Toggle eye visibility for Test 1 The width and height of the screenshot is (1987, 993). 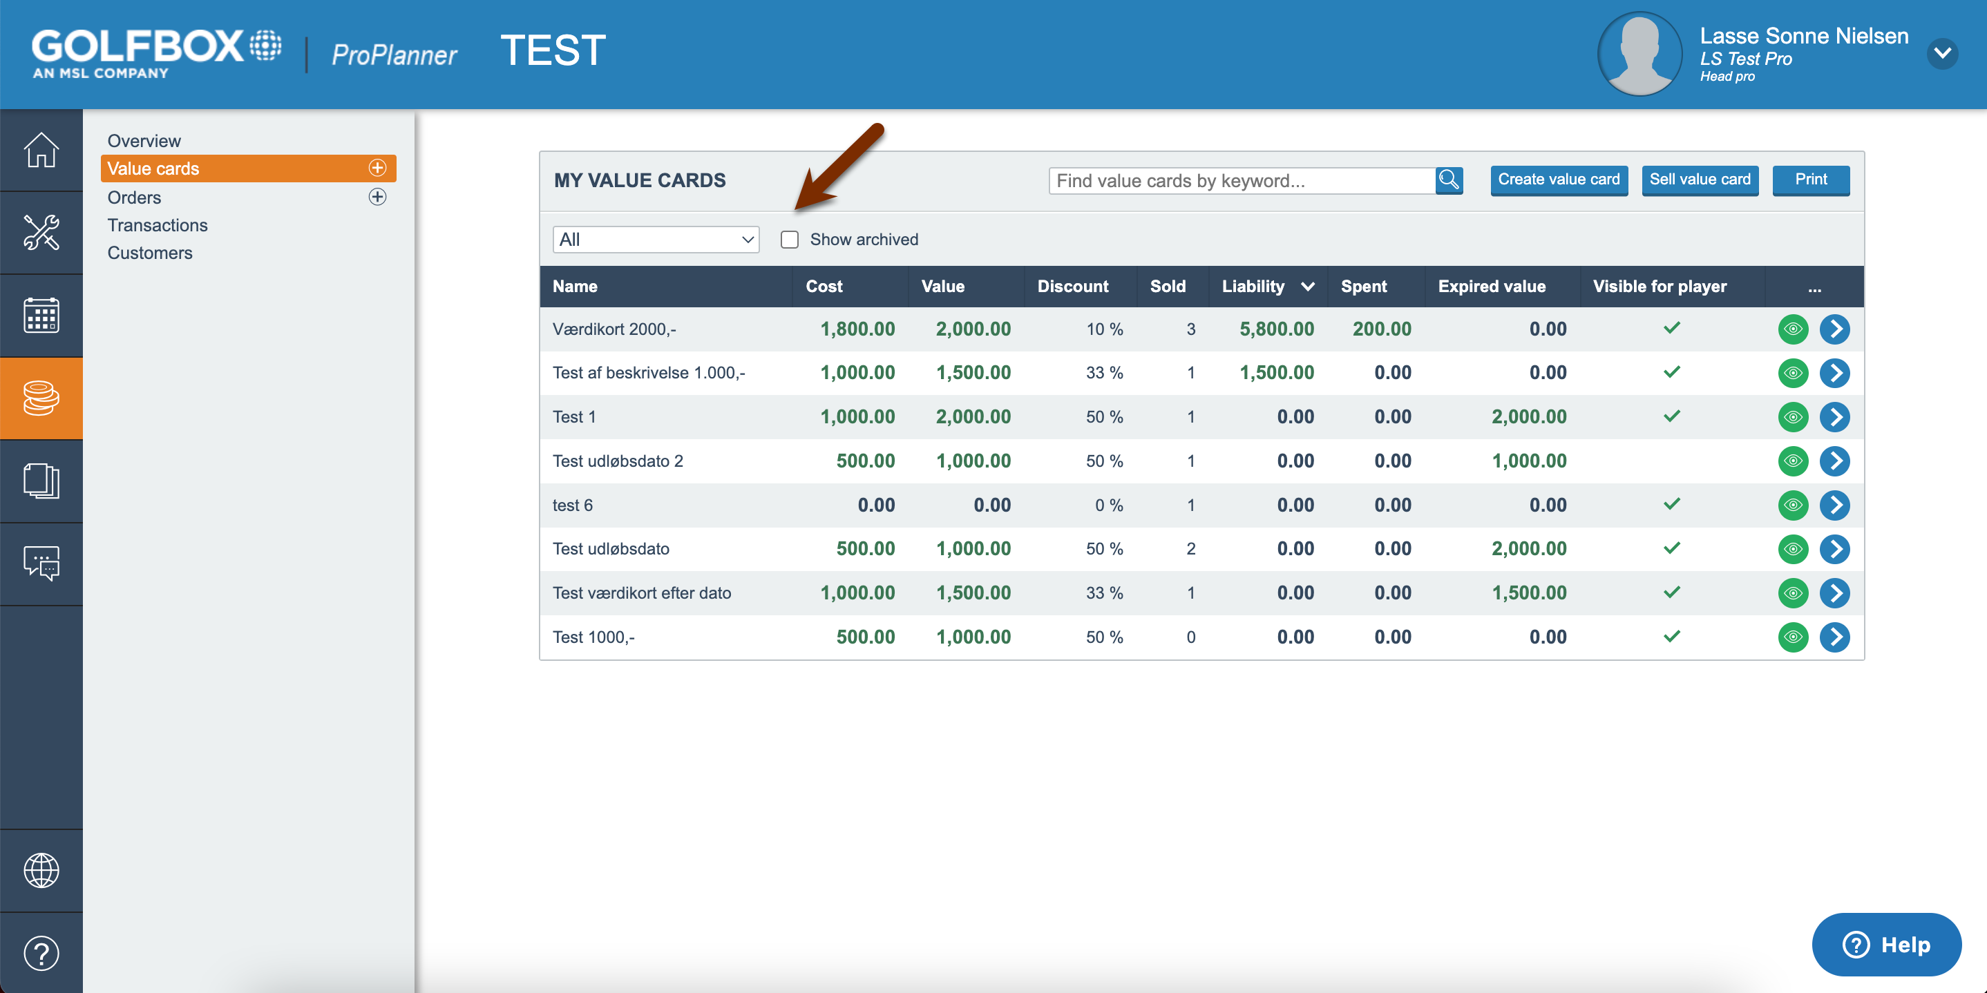pos(1793,417)
